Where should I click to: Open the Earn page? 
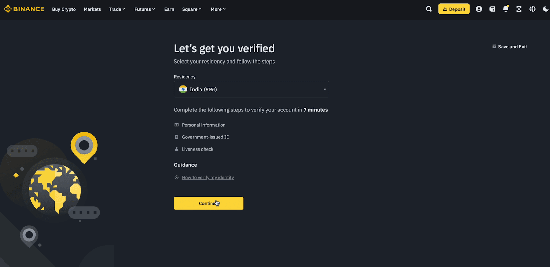[169, 9]
